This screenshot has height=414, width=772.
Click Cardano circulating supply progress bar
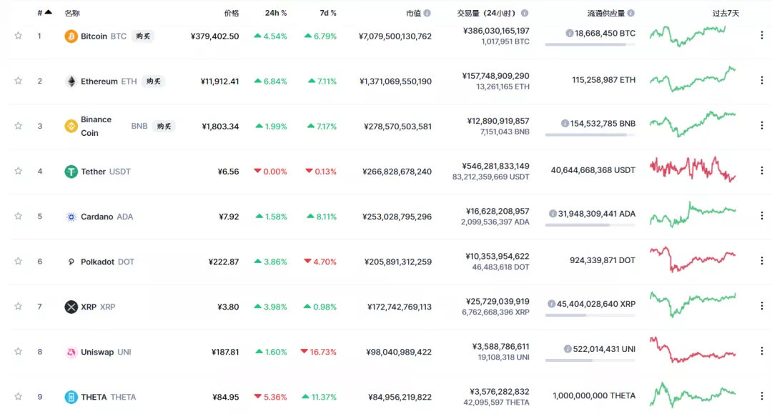[590, 225]
